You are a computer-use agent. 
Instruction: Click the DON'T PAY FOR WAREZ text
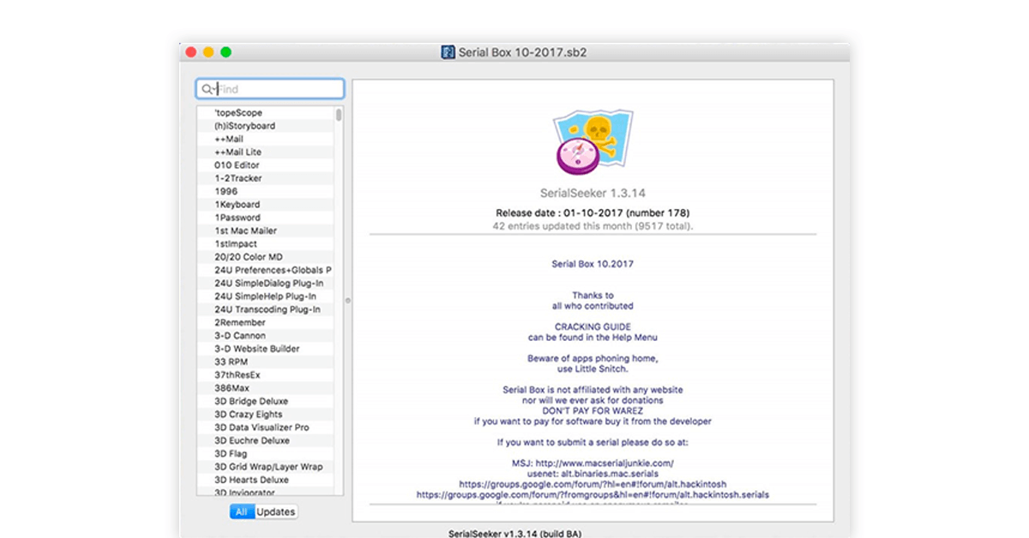pos(593,410)
